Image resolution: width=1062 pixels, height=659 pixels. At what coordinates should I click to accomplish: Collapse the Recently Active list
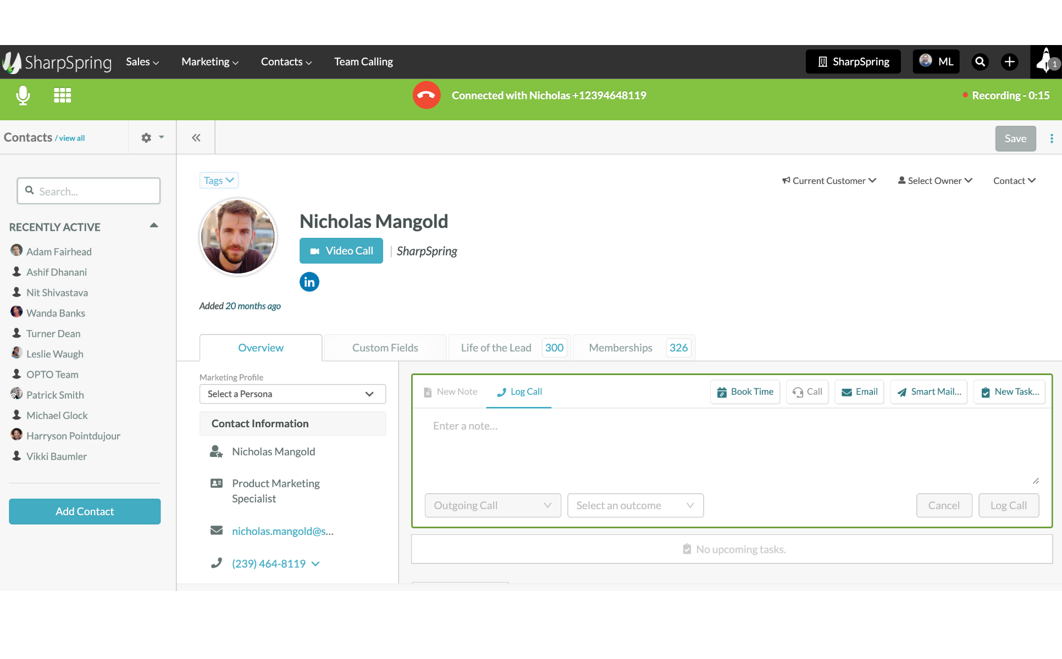point(154,226)
